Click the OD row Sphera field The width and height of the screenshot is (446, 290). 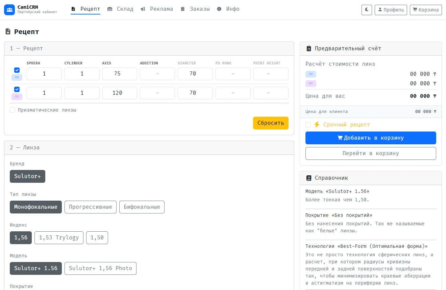44,74
